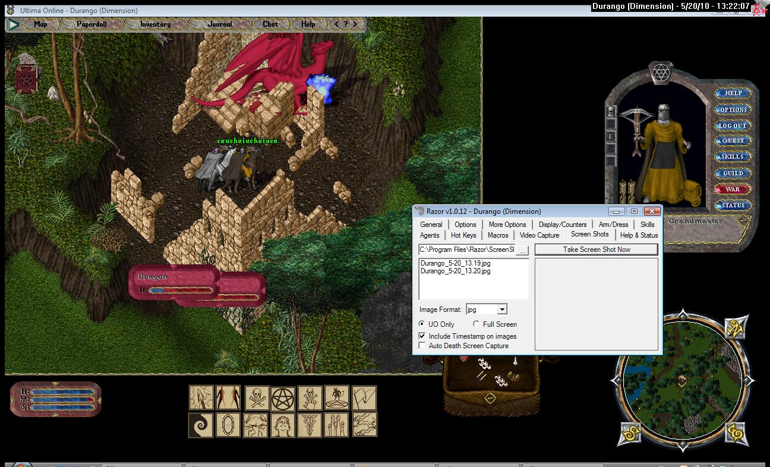This screenshot has height=467, width=770.
Task: Switch to the Options tab in Razor
Action: pyautogui.click(x=465, y=225)
